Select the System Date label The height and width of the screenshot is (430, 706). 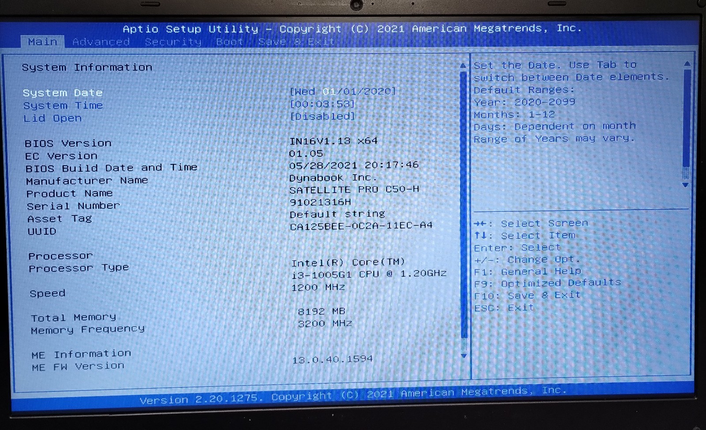point(63,93)
